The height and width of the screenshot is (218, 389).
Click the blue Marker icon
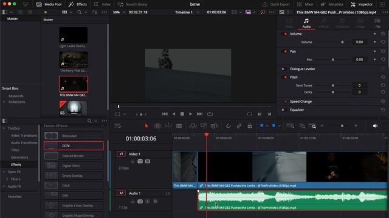pyautogui.click(x=274, y=126)
